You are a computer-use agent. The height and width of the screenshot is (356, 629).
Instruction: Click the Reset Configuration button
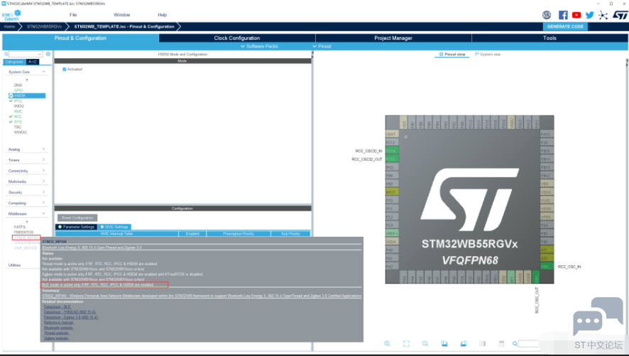[x=77, y=218]
